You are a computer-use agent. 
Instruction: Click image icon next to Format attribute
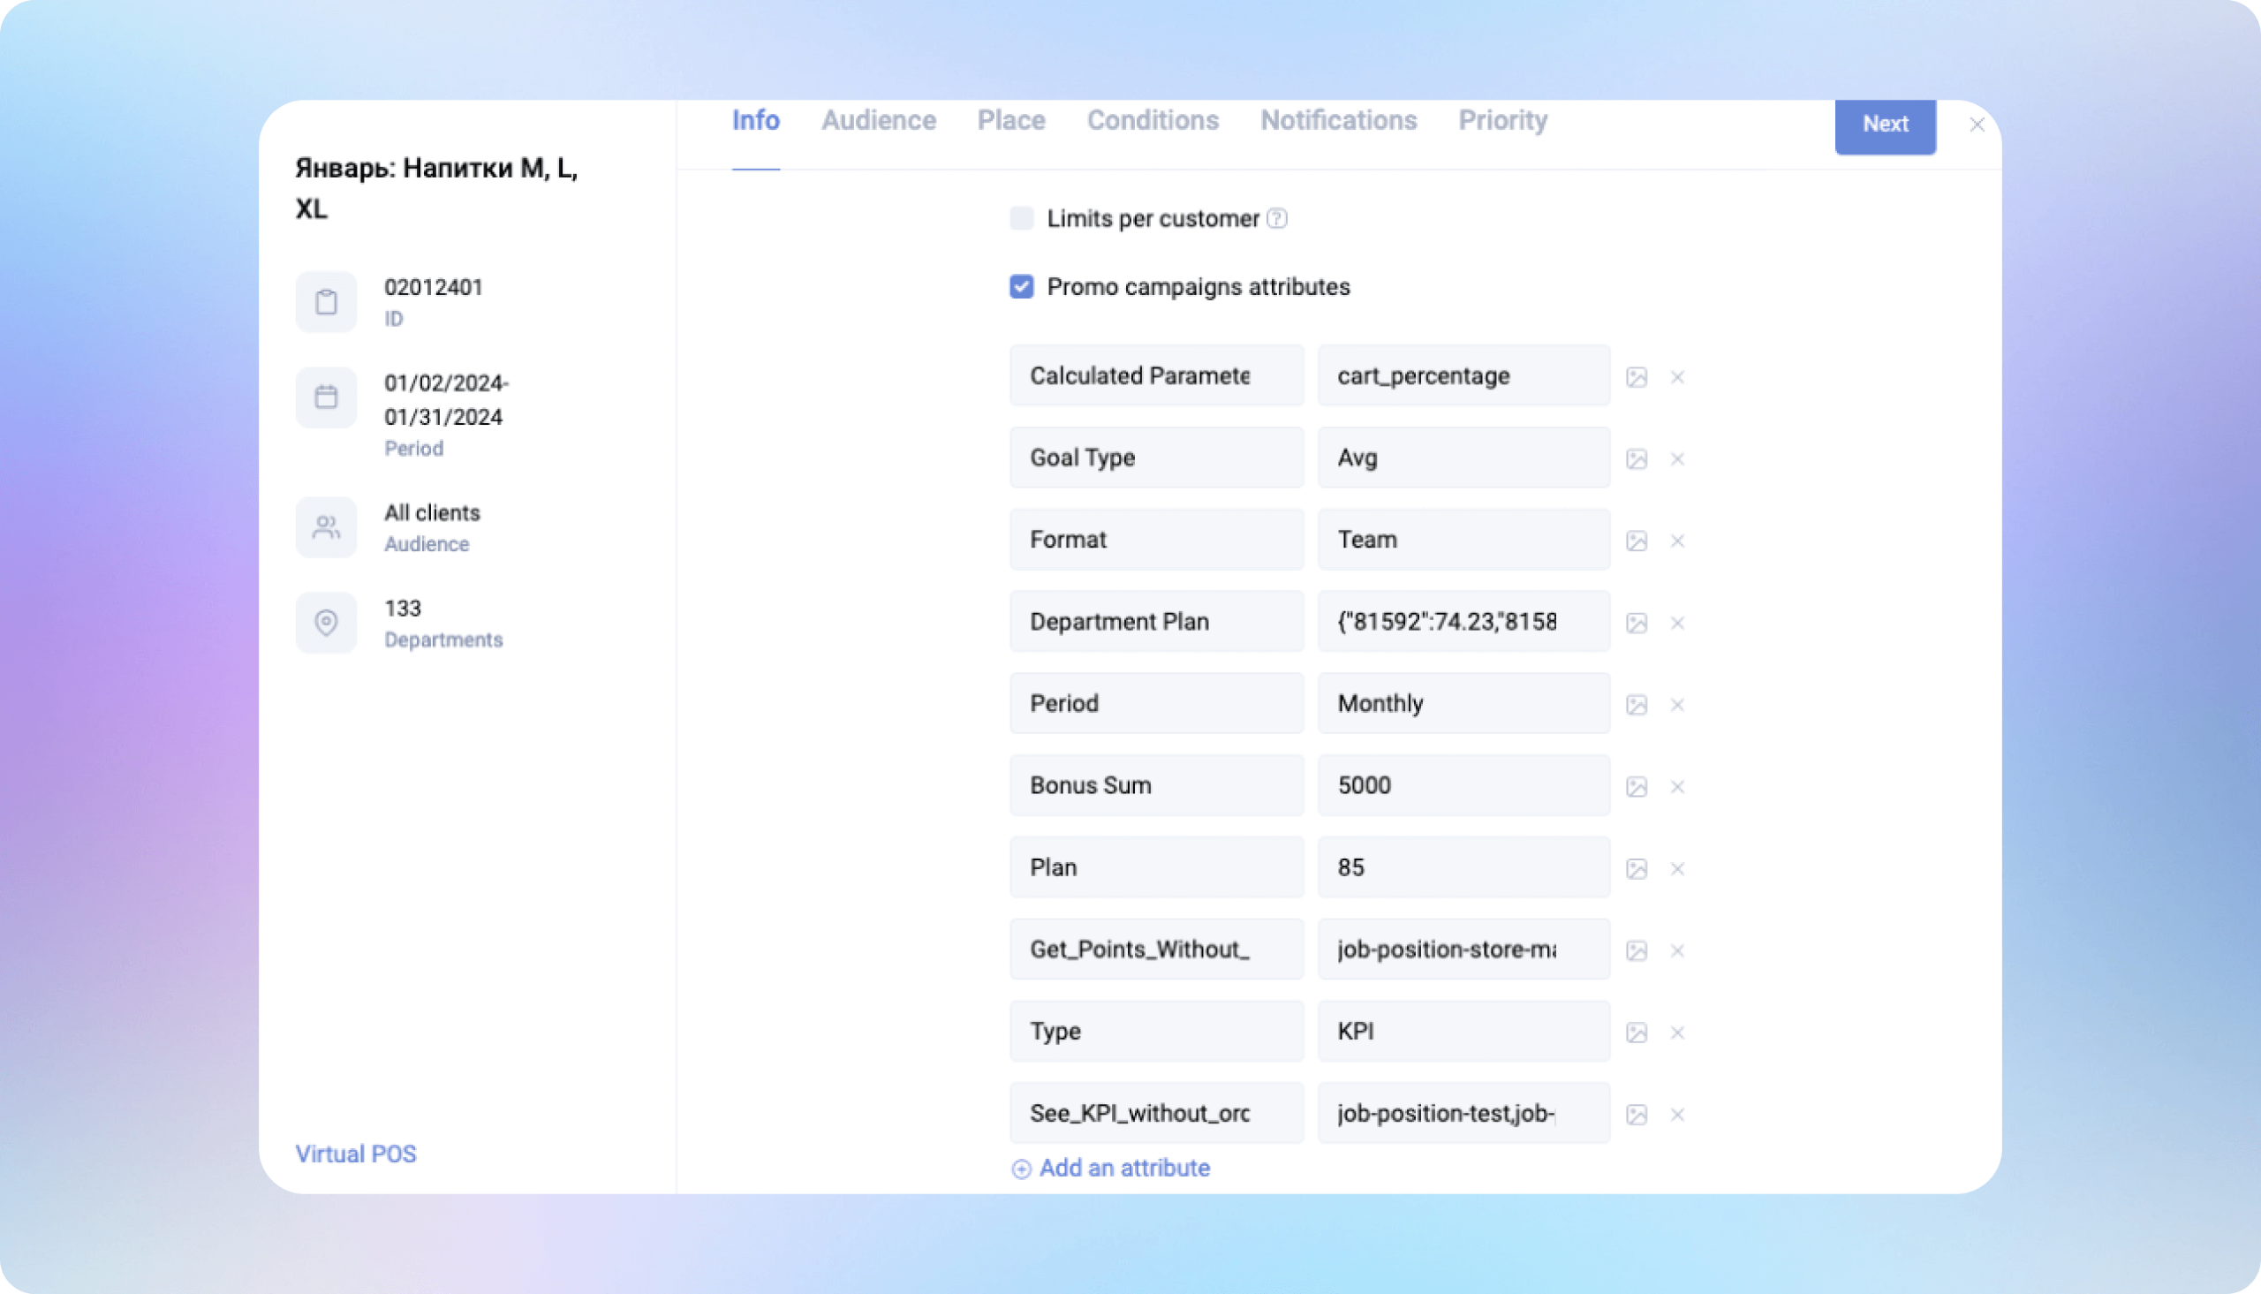tap(1637, 541)
